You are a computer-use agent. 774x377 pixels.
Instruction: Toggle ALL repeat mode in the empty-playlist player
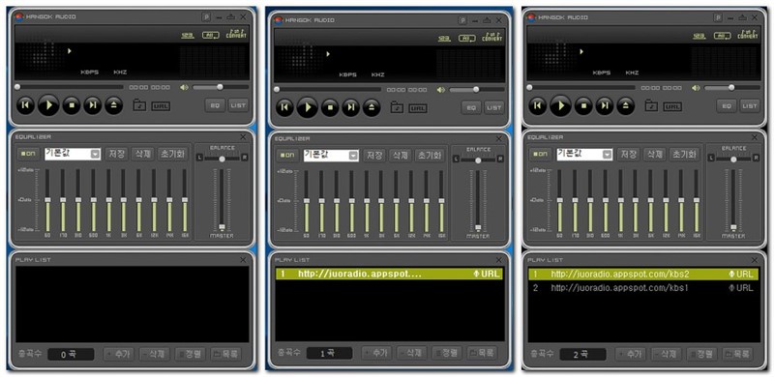click(210, 36)
